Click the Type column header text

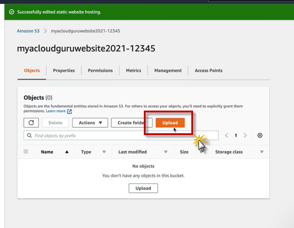coord(86,152)
